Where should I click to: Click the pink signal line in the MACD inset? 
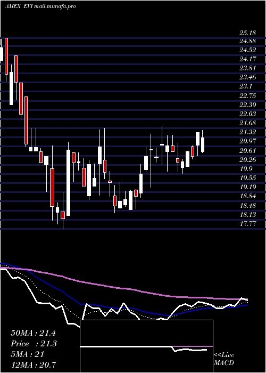192,346
